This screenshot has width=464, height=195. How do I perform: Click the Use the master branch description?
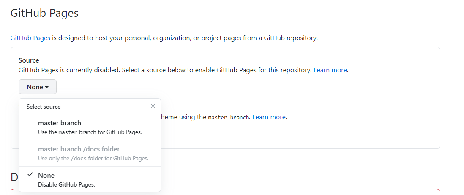click(x=90, y=132)
